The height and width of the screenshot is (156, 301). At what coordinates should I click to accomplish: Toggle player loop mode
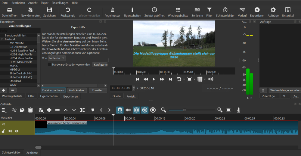click(x=179, y=79)
